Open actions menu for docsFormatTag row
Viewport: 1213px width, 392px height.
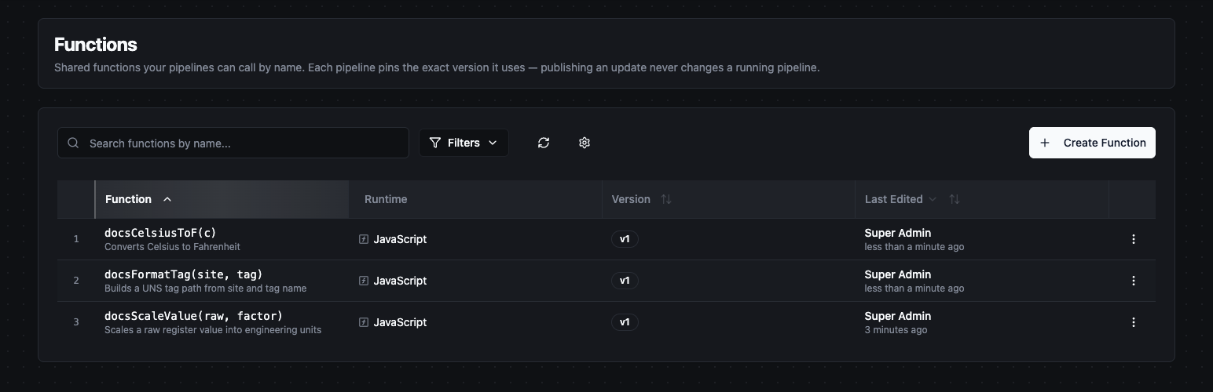click(x=1133, y=281)
